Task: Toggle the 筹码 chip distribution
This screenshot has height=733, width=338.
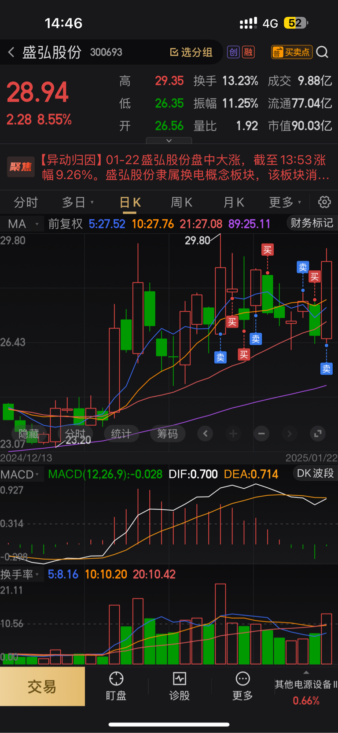Action: coord(168,434)
